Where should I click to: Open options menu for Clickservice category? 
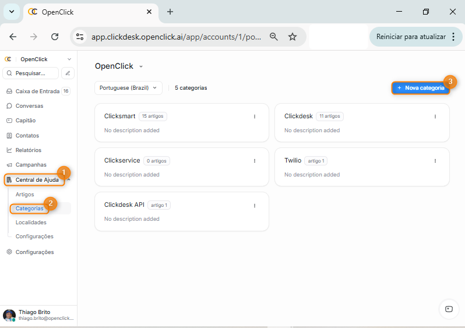(255, 161)
